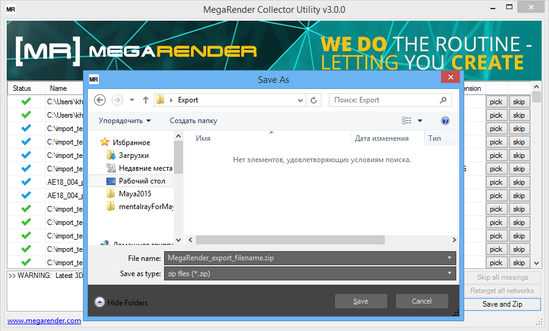This screenshot has height=331, width=549.
Task: Maximize the MegaRender Collector window
Action: pyautogui.click(x=509, y=7)
